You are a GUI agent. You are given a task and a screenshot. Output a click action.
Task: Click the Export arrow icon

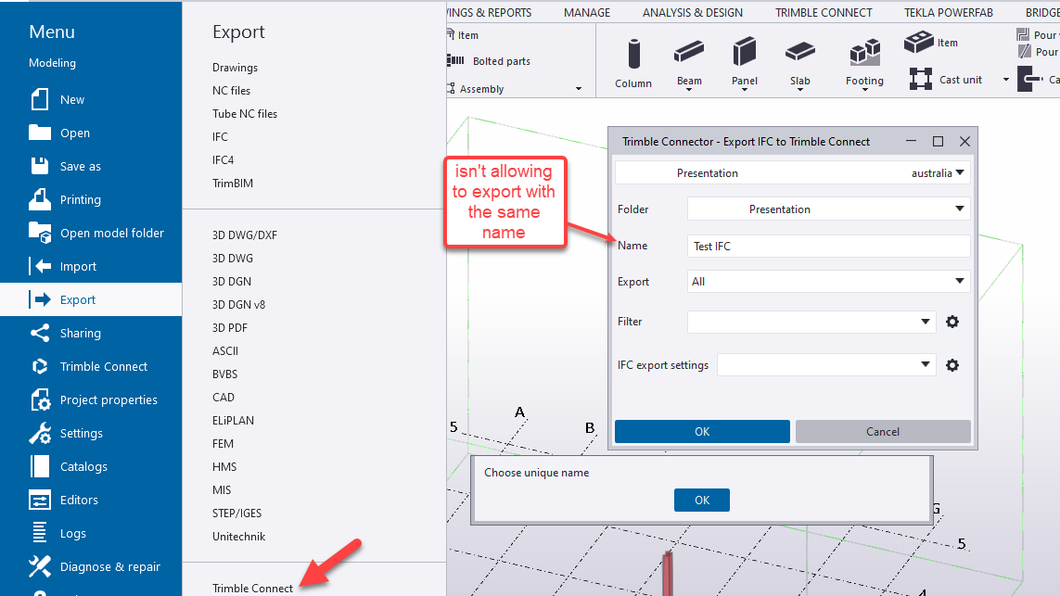pyautogui.click(x=40, y=299)
